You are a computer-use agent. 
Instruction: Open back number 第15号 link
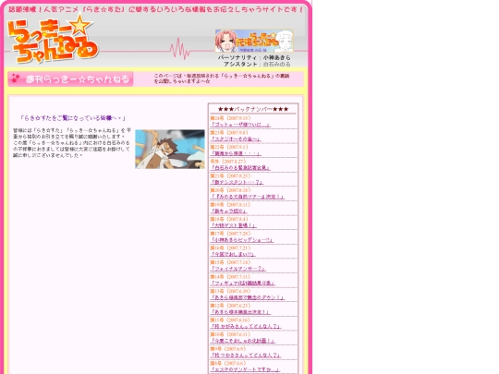coord(238,269)
